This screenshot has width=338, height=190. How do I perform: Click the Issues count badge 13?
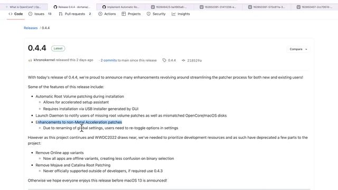coord(50,14)
